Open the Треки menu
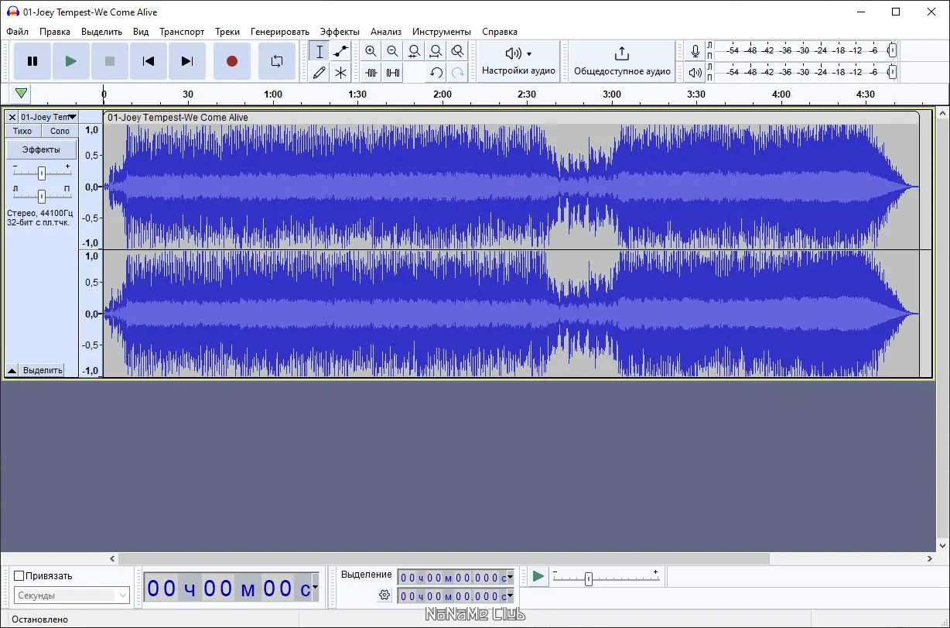Screen dimensions: 950x628 pos(227,32)
